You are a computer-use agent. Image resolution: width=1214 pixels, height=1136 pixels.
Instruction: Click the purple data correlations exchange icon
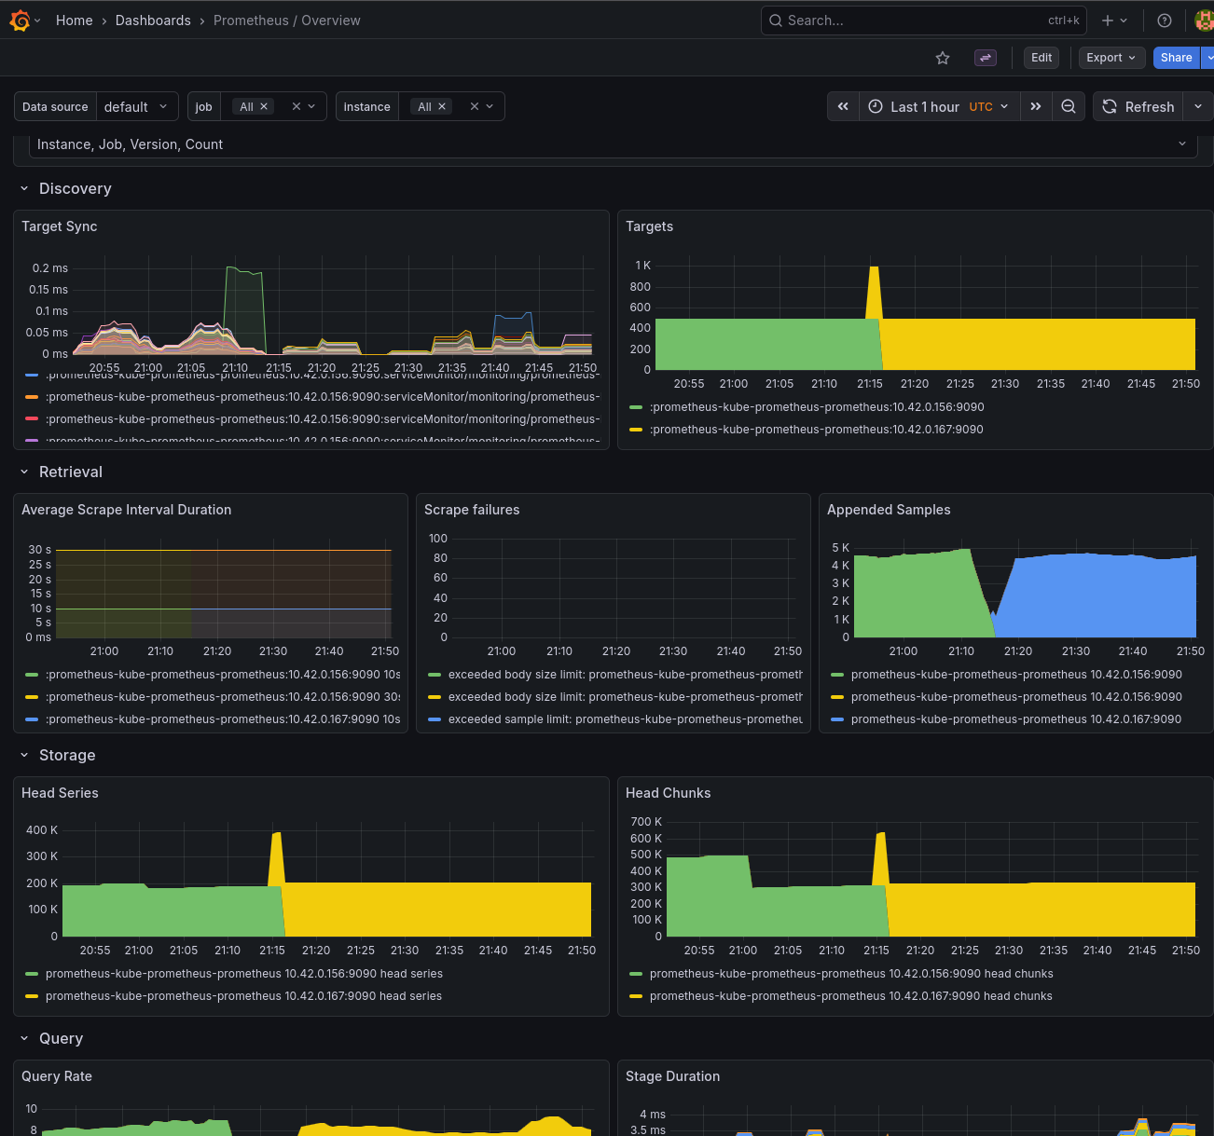coord(986,57)
